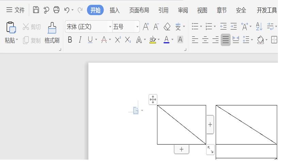Image resolution: width=281 pixels, height=161 pixels.
Task: Click the table move handle icon
Action: 153,100
